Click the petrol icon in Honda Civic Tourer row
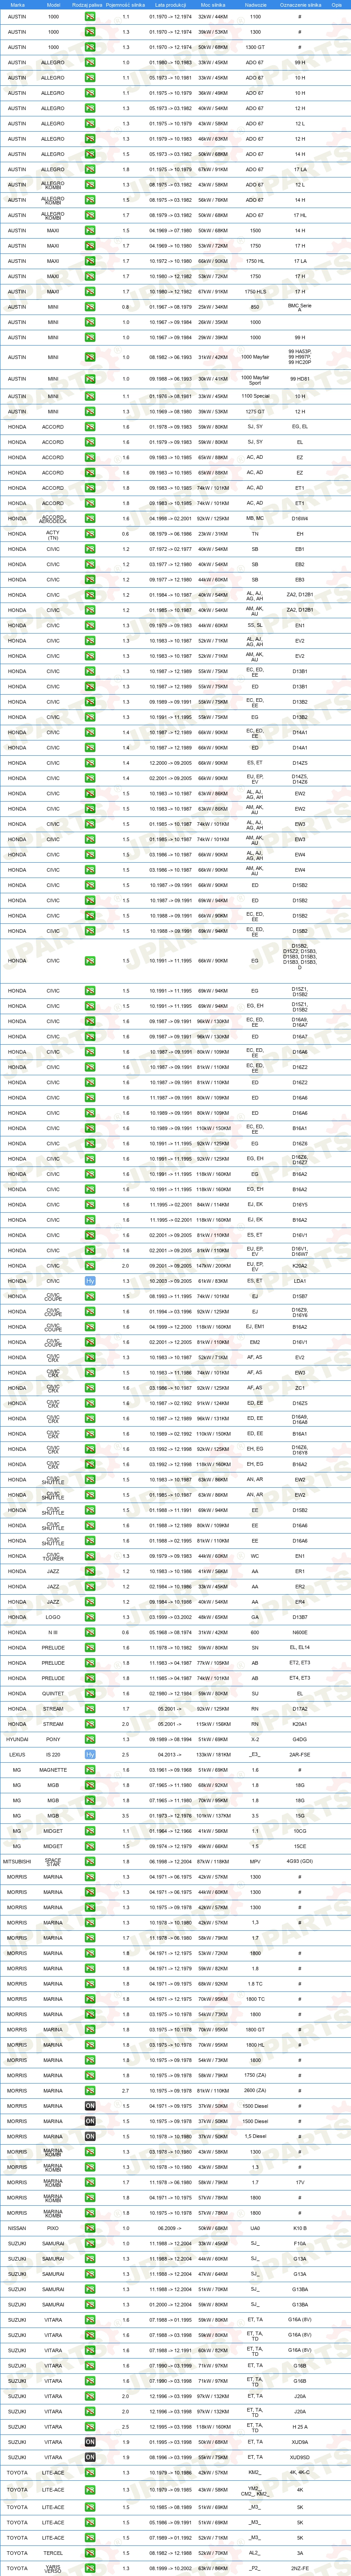Viewport: 351px width, 2576px height. [90, 1556]
